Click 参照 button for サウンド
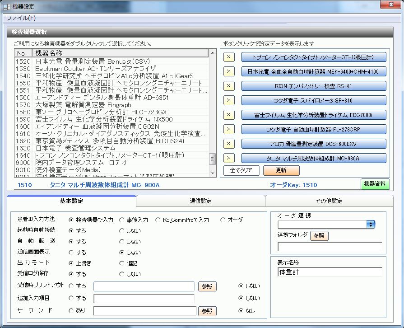This screenshot has width=404, height=328. [x=207, y=311]
